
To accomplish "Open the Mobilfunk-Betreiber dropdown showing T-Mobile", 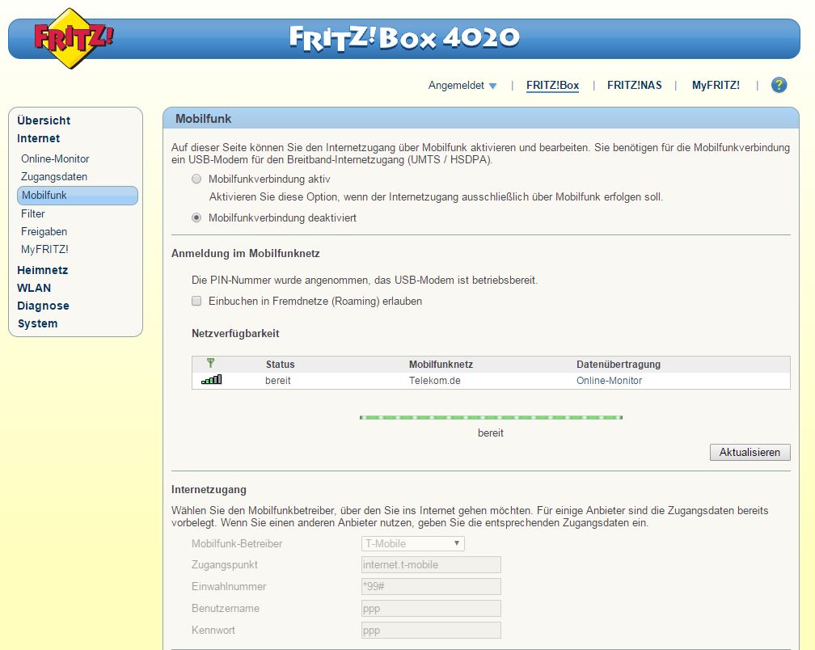I will tap(412, 543).
